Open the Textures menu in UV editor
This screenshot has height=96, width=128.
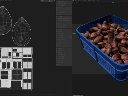[x=10, y=1]
